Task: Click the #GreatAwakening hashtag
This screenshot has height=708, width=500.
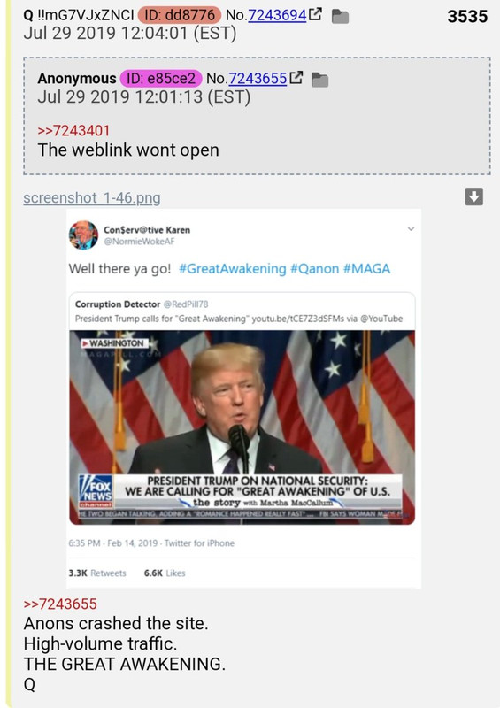Action: 233,269
